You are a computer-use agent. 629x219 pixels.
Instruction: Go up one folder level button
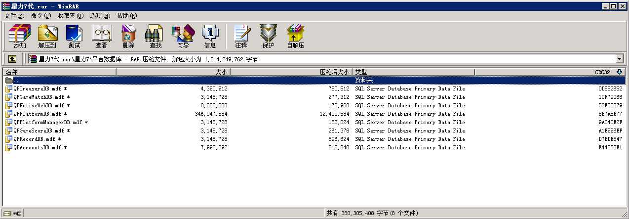[12, 59]
